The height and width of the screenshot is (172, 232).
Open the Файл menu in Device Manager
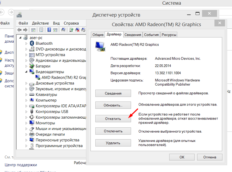[x=23, y=23]
